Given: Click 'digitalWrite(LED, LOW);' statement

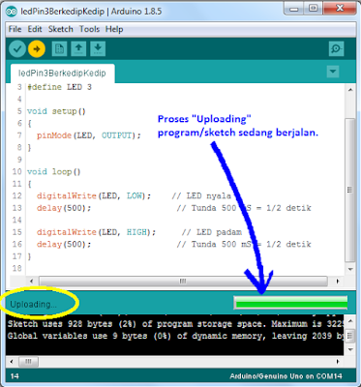Looking at the screenshot, I should click(x=94, y=195).
